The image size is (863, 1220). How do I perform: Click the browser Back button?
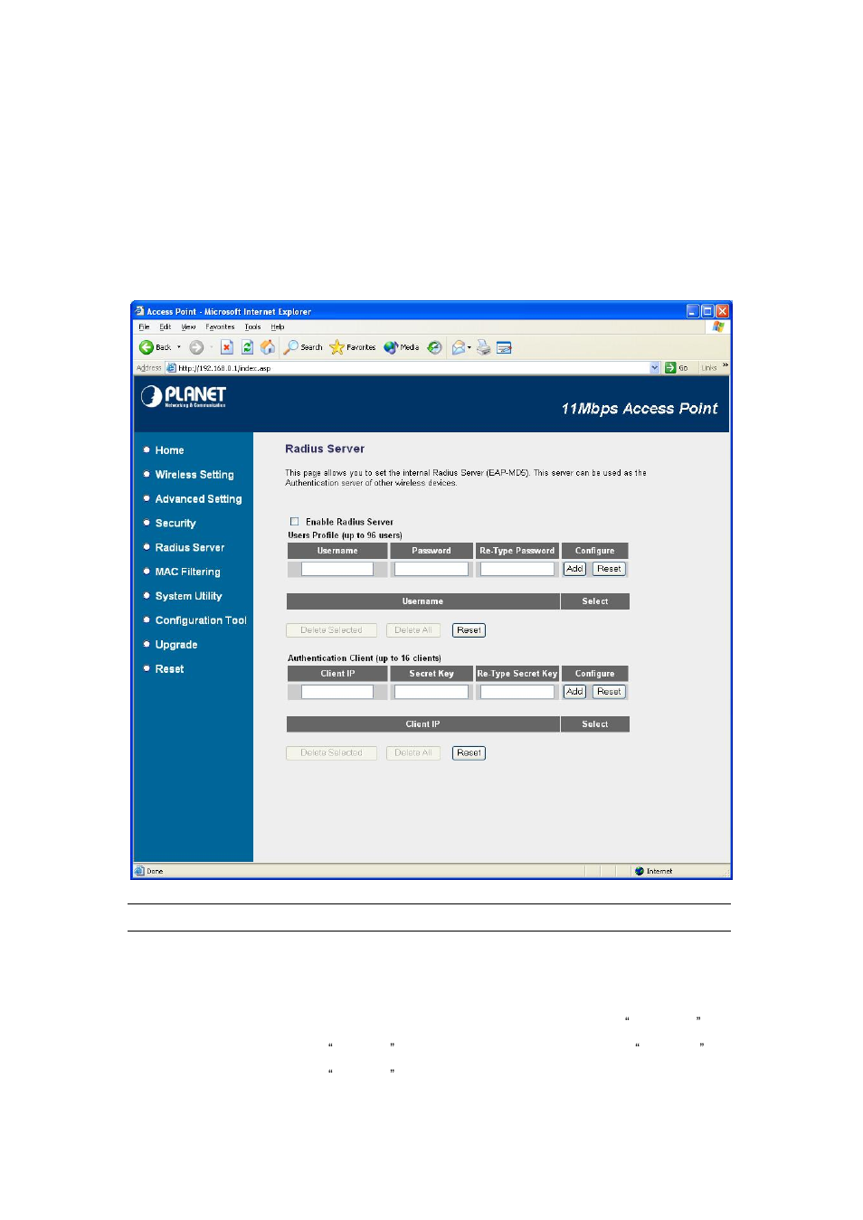[x=155, y=347]
